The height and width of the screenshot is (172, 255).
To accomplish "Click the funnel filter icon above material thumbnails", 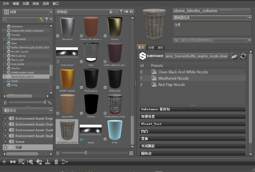I will point(121,12).
